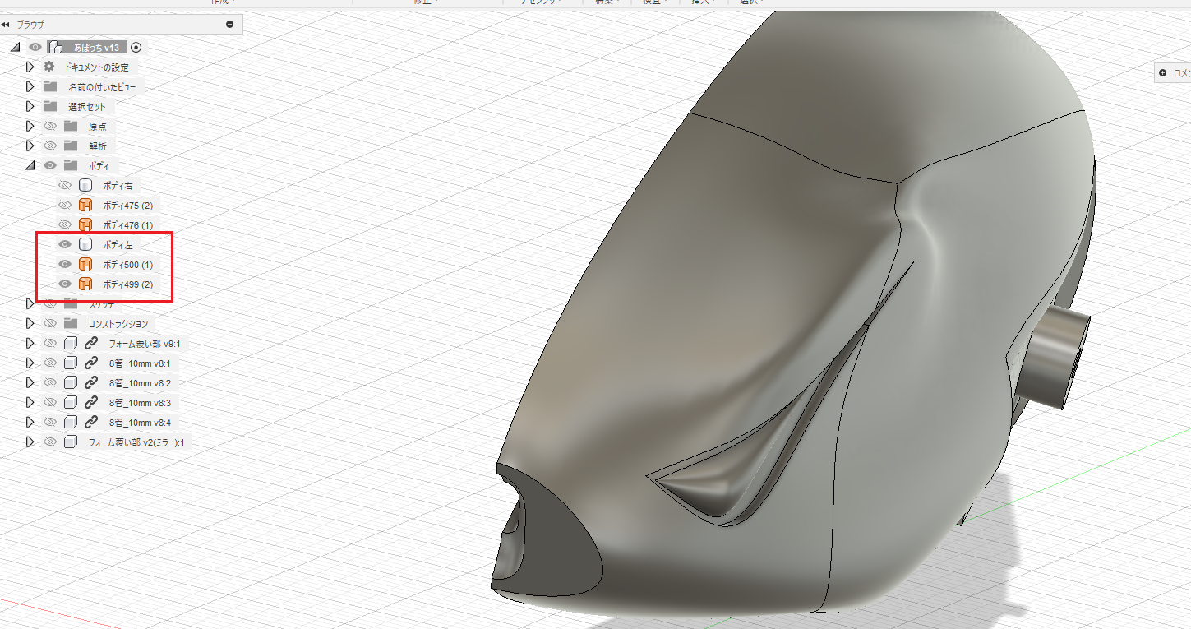1191x629 pixels.
Task: Click the component cube icon of 8管_10mm v8:4
Action: click(x=71, y=422)
